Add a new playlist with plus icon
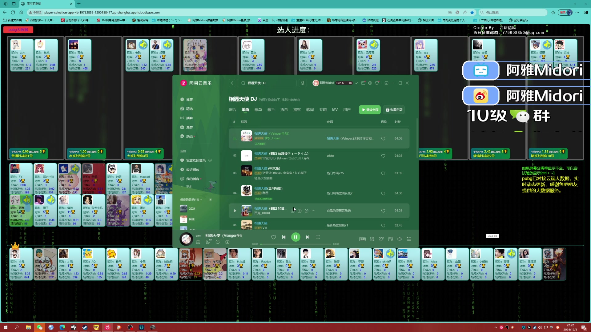Image resolution: width=591 pixels, height=332 pixels. click(211, 200)
